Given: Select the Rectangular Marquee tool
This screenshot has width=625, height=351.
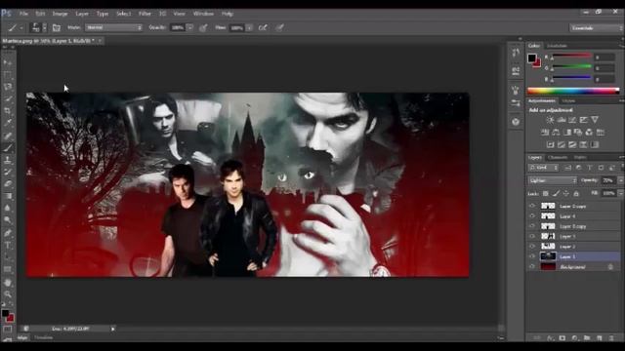Looking at the screenshot, I should (x=8, y=74).
